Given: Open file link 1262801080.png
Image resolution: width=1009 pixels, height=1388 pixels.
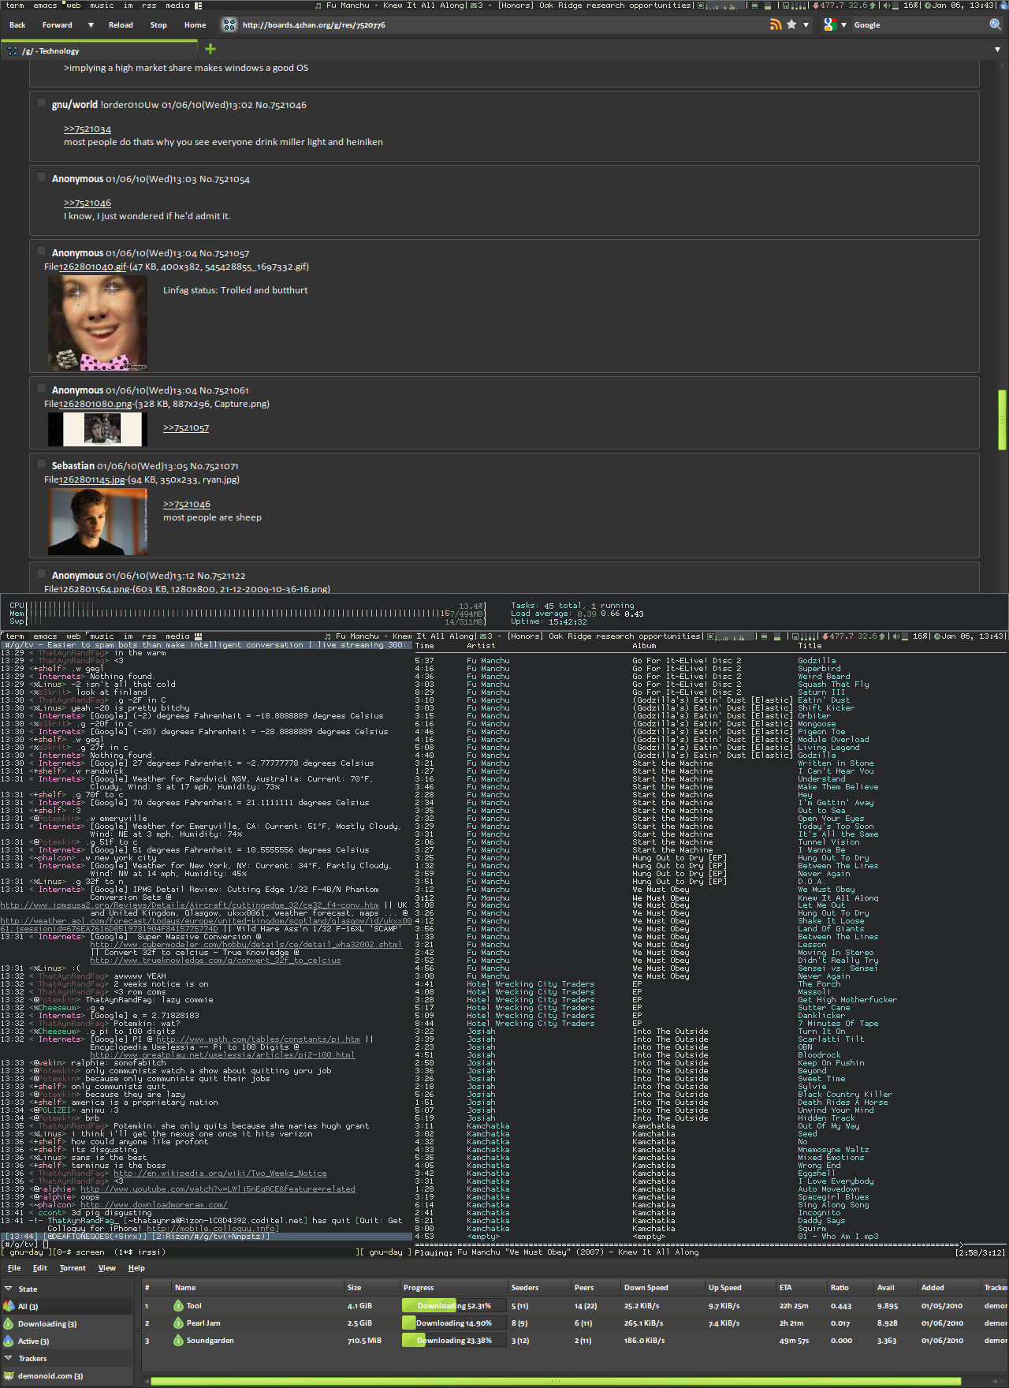Looking at the screenshot, I should [95, 404].
